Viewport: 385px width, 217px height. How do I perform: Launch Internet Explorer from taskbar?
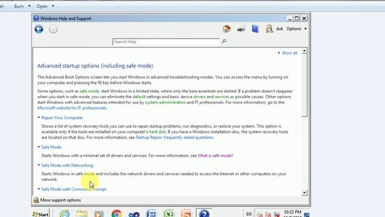64,213
